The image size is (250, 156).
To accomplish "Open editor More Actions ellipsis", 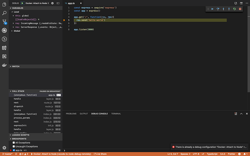I will [247, 3].
